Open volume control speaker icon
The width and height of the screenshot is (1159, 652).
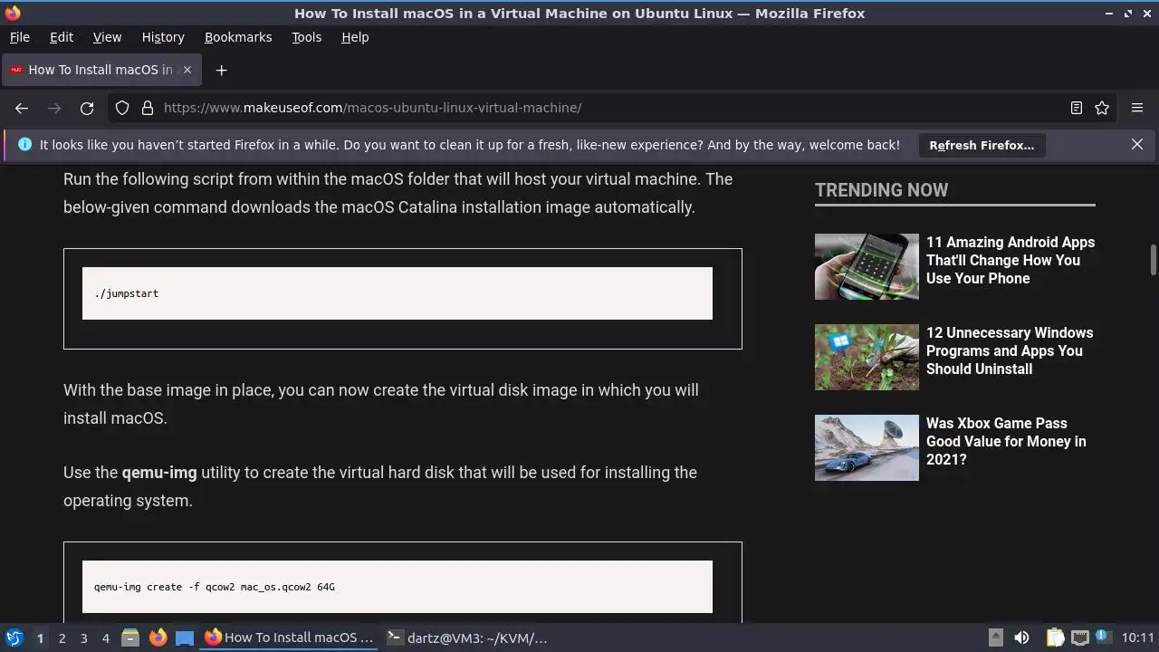tap(1021, 638)
